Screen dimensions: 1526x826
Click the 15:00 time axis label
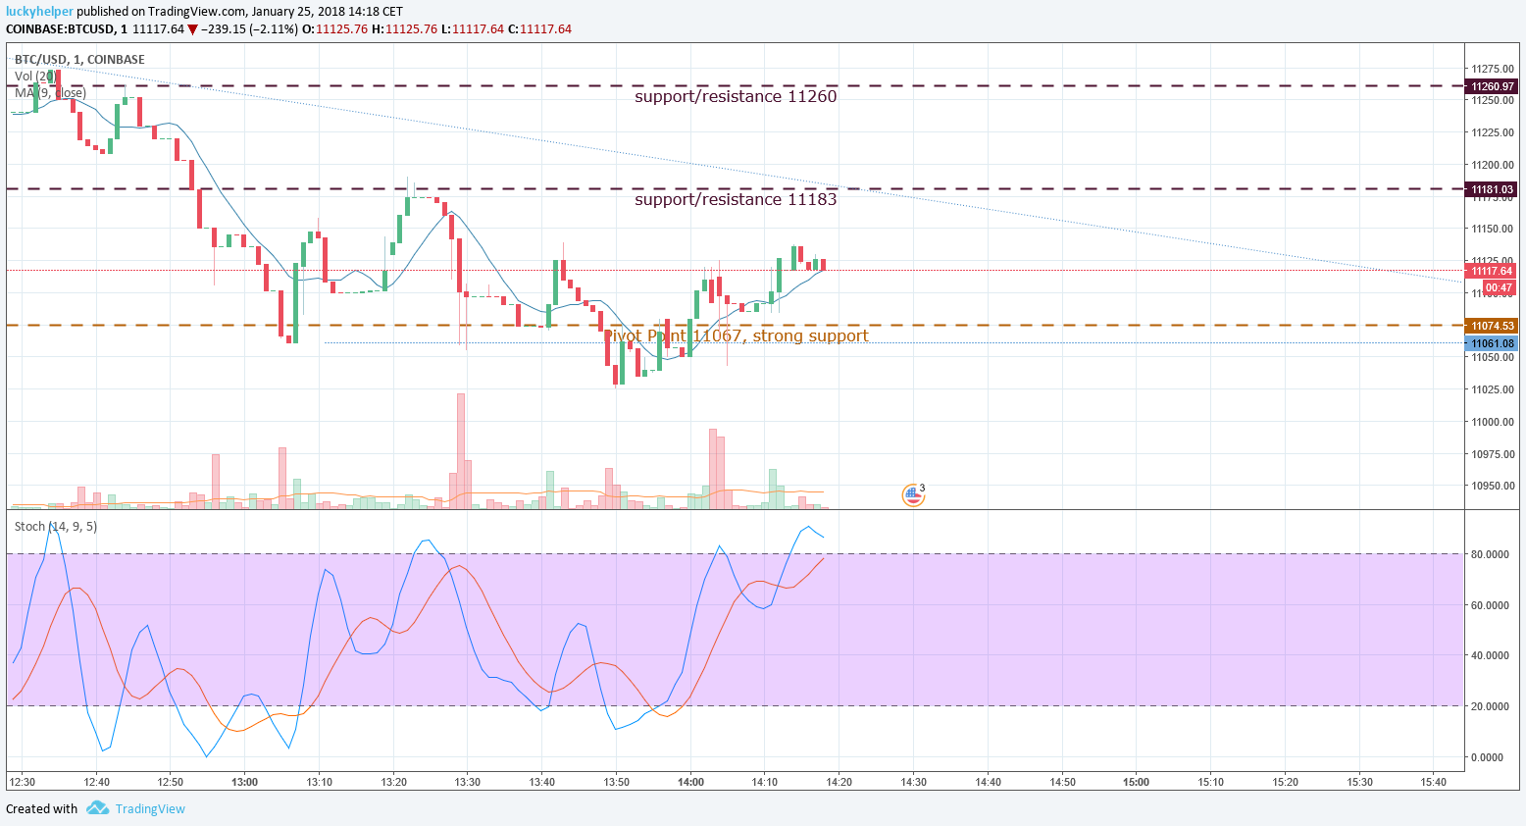tap(1137, 782)
